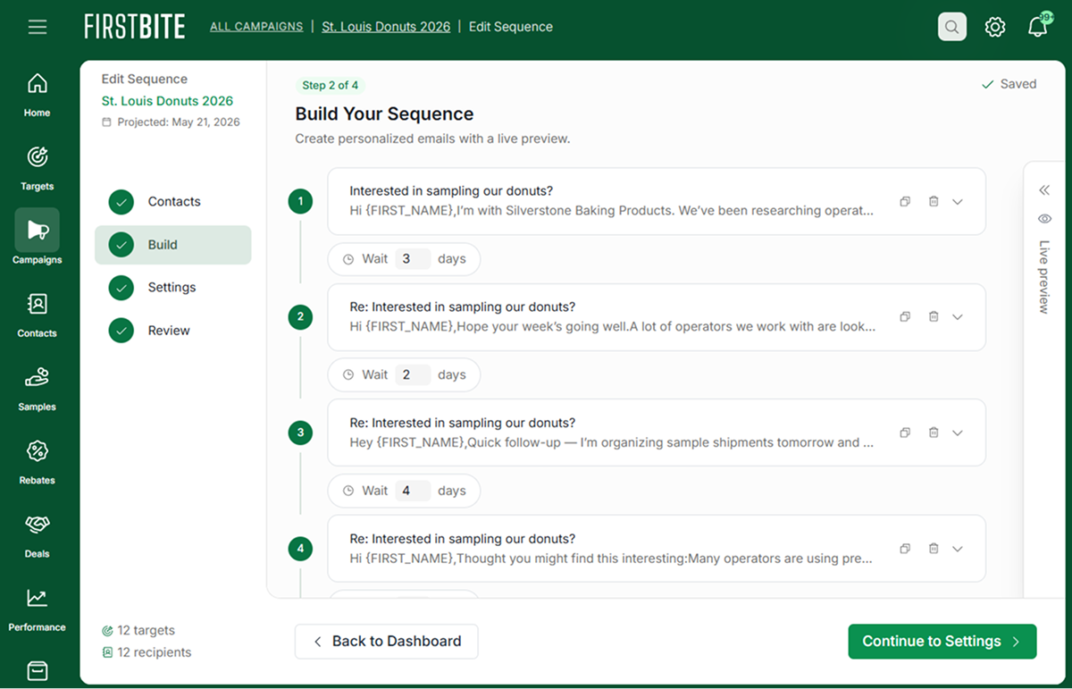The height and width of the screenshot is (689, 1072).
Task: Open the notifications bell icon
Action: point(1038,27)
